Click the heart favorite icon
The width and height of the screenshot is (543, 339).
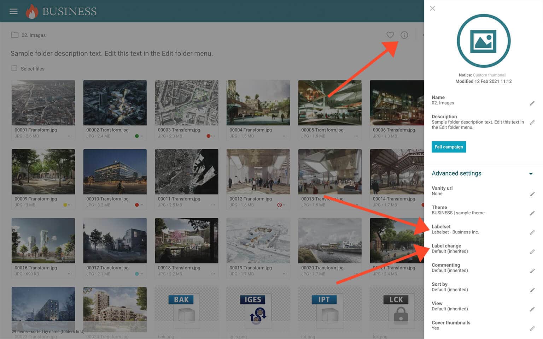pyautogui.click(x=390, y=35)
